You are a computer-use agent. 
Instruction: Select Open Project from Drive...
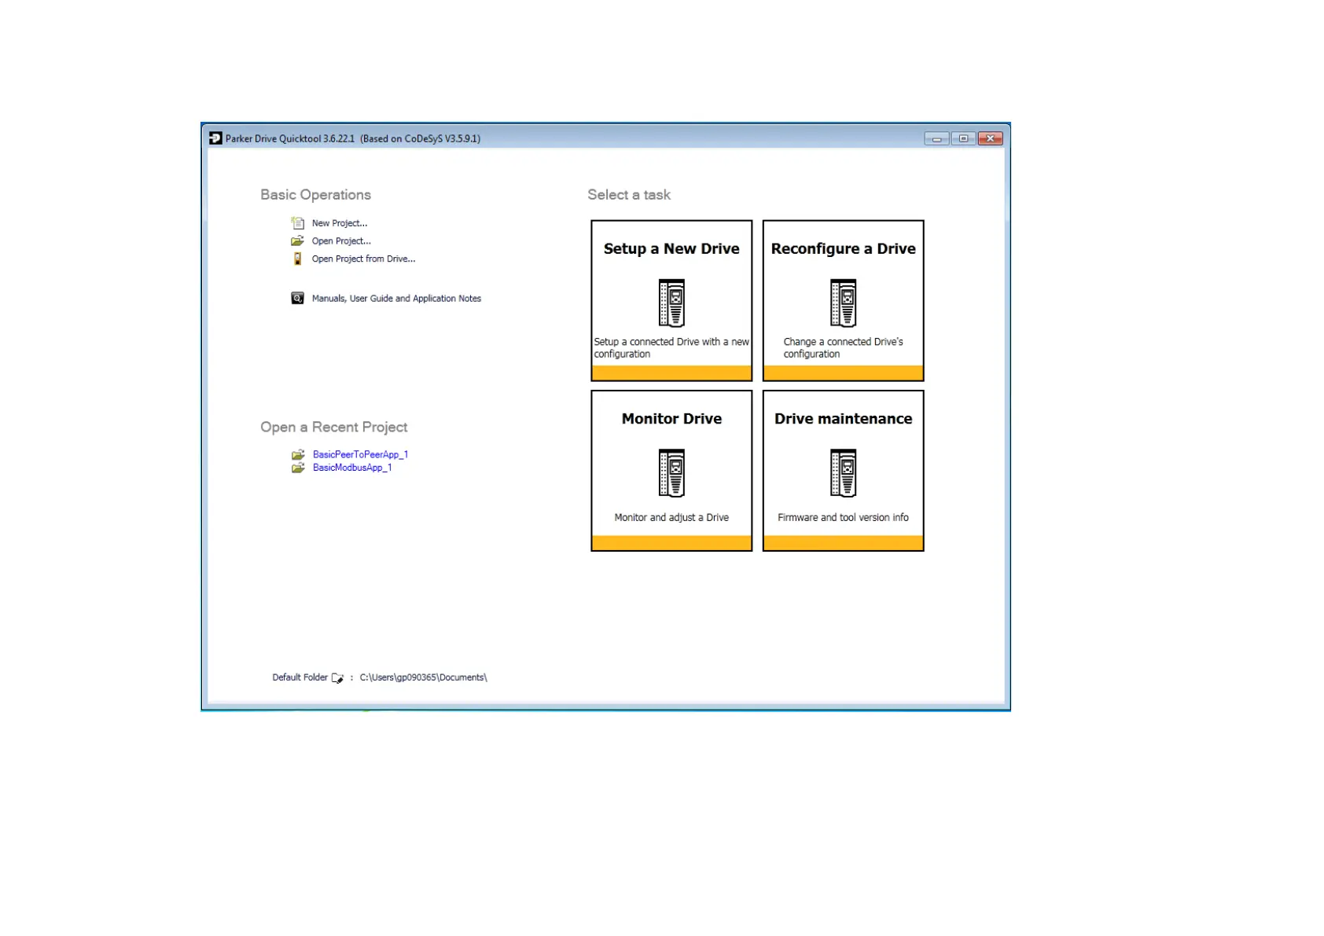[x=363, y=259]
